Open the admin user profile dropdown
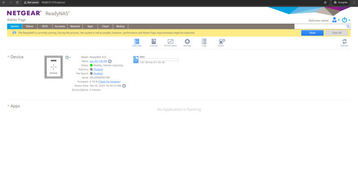This screenshot has width=358, height=181. pos(336,20)
